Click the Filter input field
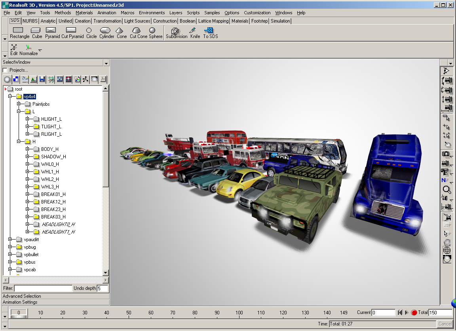 [43, 288]
